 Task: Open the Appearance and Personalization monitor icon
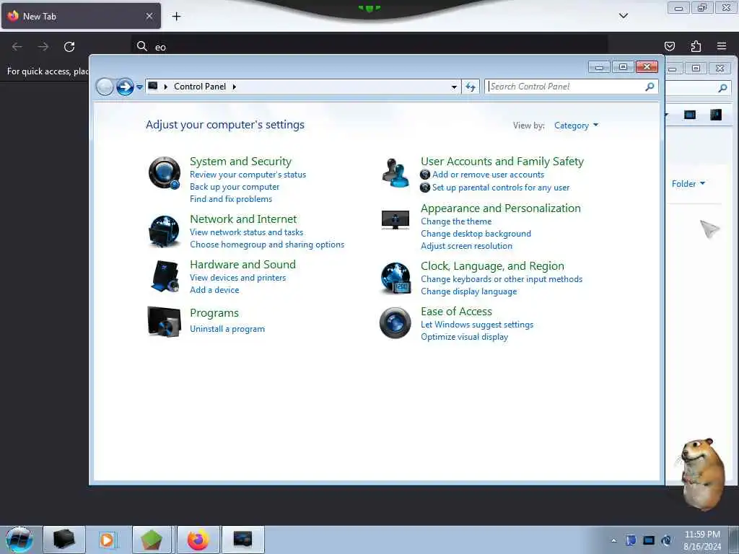click(395, 220)
